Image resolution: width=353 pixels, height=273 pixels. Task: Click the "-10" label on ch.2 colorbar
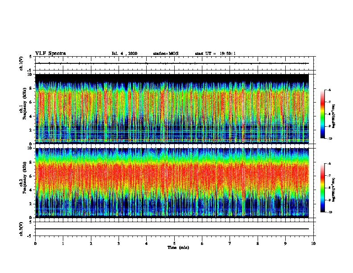[330, 212]
